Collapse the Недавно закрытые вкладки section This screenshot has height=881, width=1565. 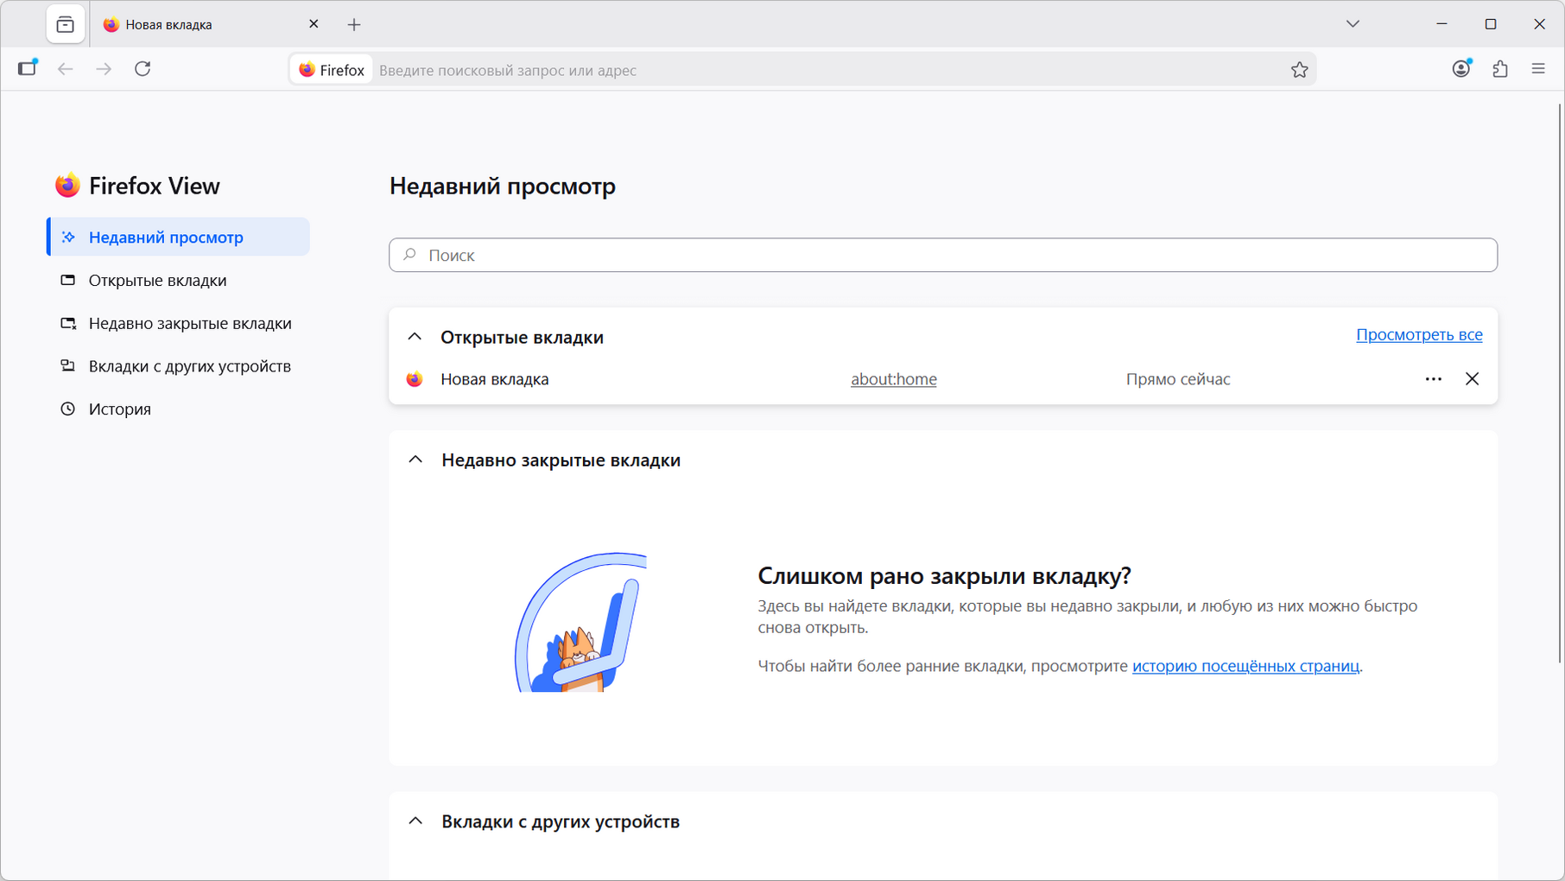[x=415, y=459]
